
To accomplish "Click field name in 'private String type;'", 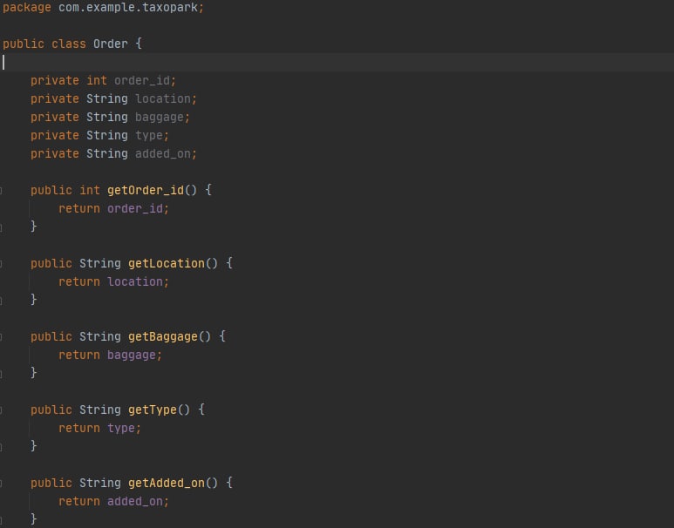I will coord(149,136).
